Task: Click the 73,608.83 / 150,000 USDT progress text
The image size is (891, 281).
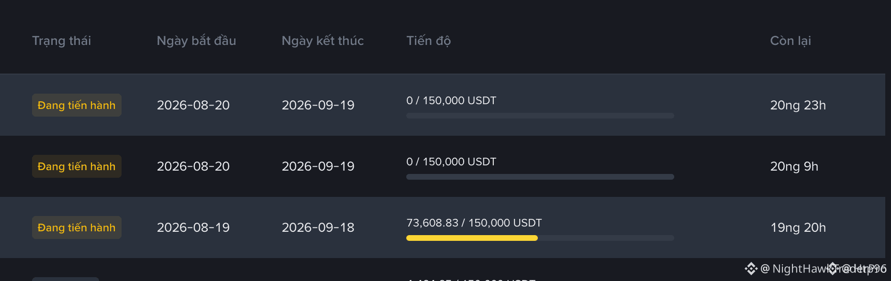Action: click(474, 223)
